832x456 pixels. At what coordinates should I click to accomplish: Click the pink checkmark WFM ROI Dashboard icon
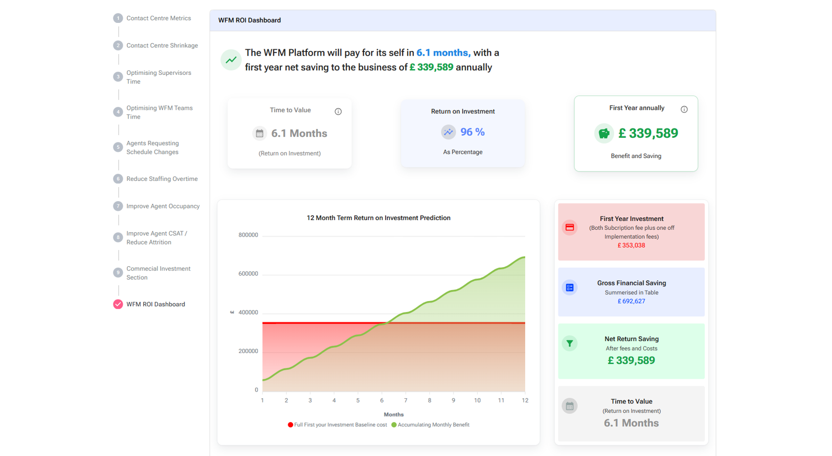[118, 304]
